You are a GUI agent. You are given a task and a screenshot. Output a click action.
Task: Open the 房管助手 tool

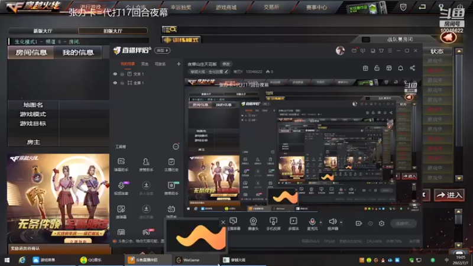point(146,165)
